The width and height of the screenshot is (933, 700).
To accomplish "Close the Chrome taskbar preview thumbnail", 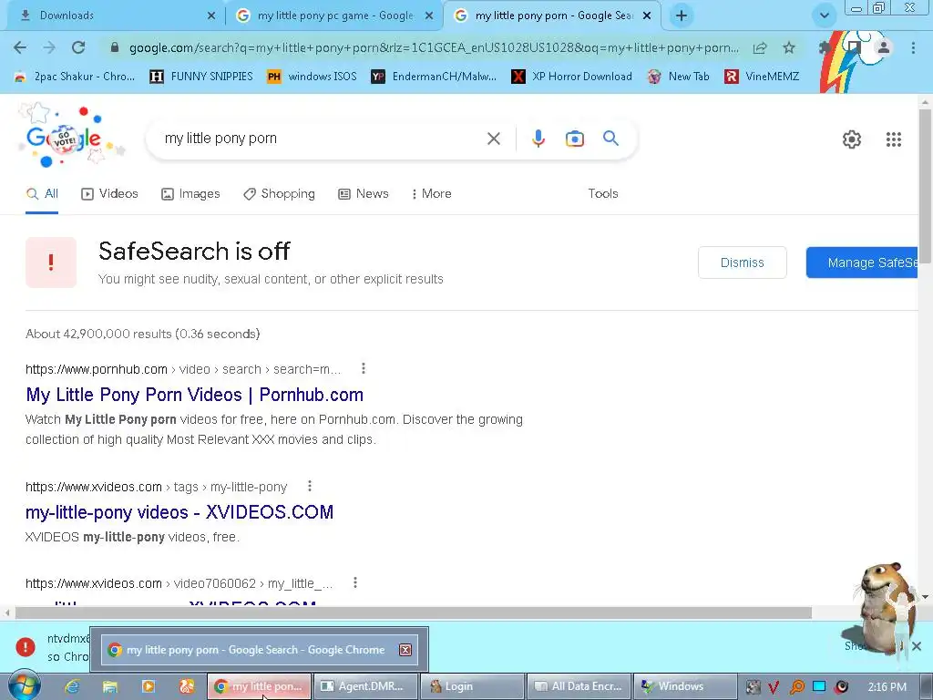I will pyautogui.click(x=405, y=649).
